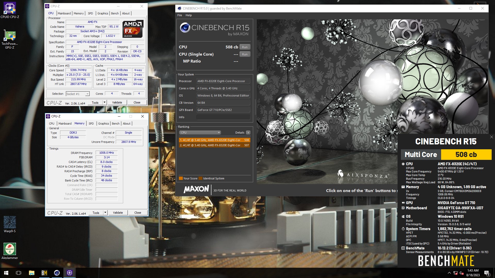495x278 pixels.
Task: Switch to SPD tab in top CPU-Z
Action: tap(90, 13)
